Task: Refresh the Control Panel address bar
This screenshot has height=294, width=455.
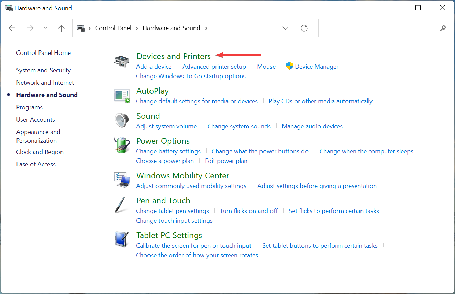Action: [x=304, y=28]
